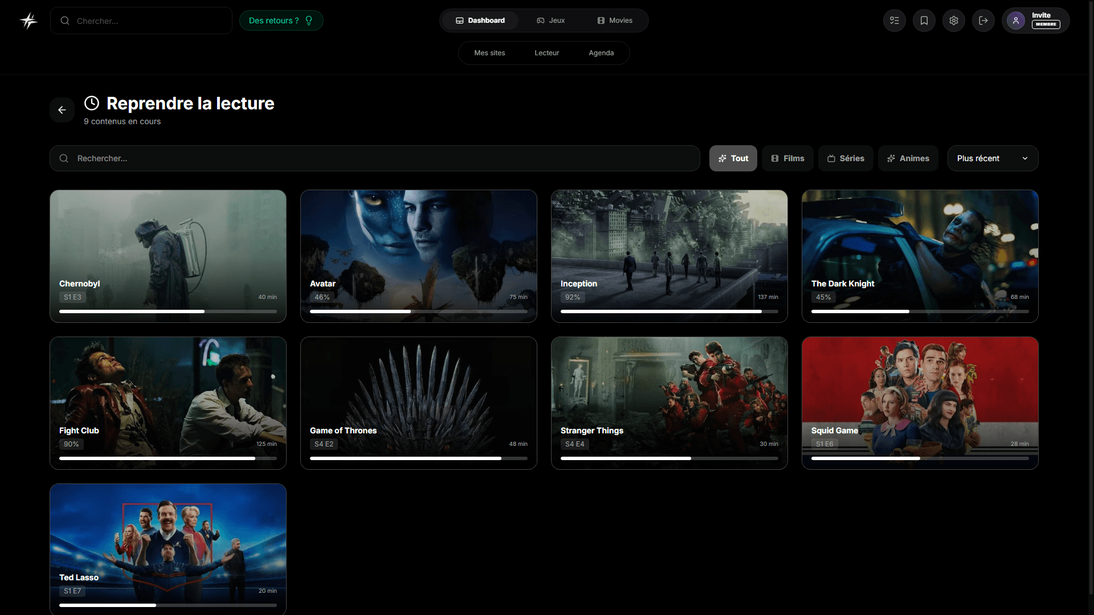Viewport: 1094px width, 615px height.
Task: Open the Agenda sub-tab
Action: point(601,53)
